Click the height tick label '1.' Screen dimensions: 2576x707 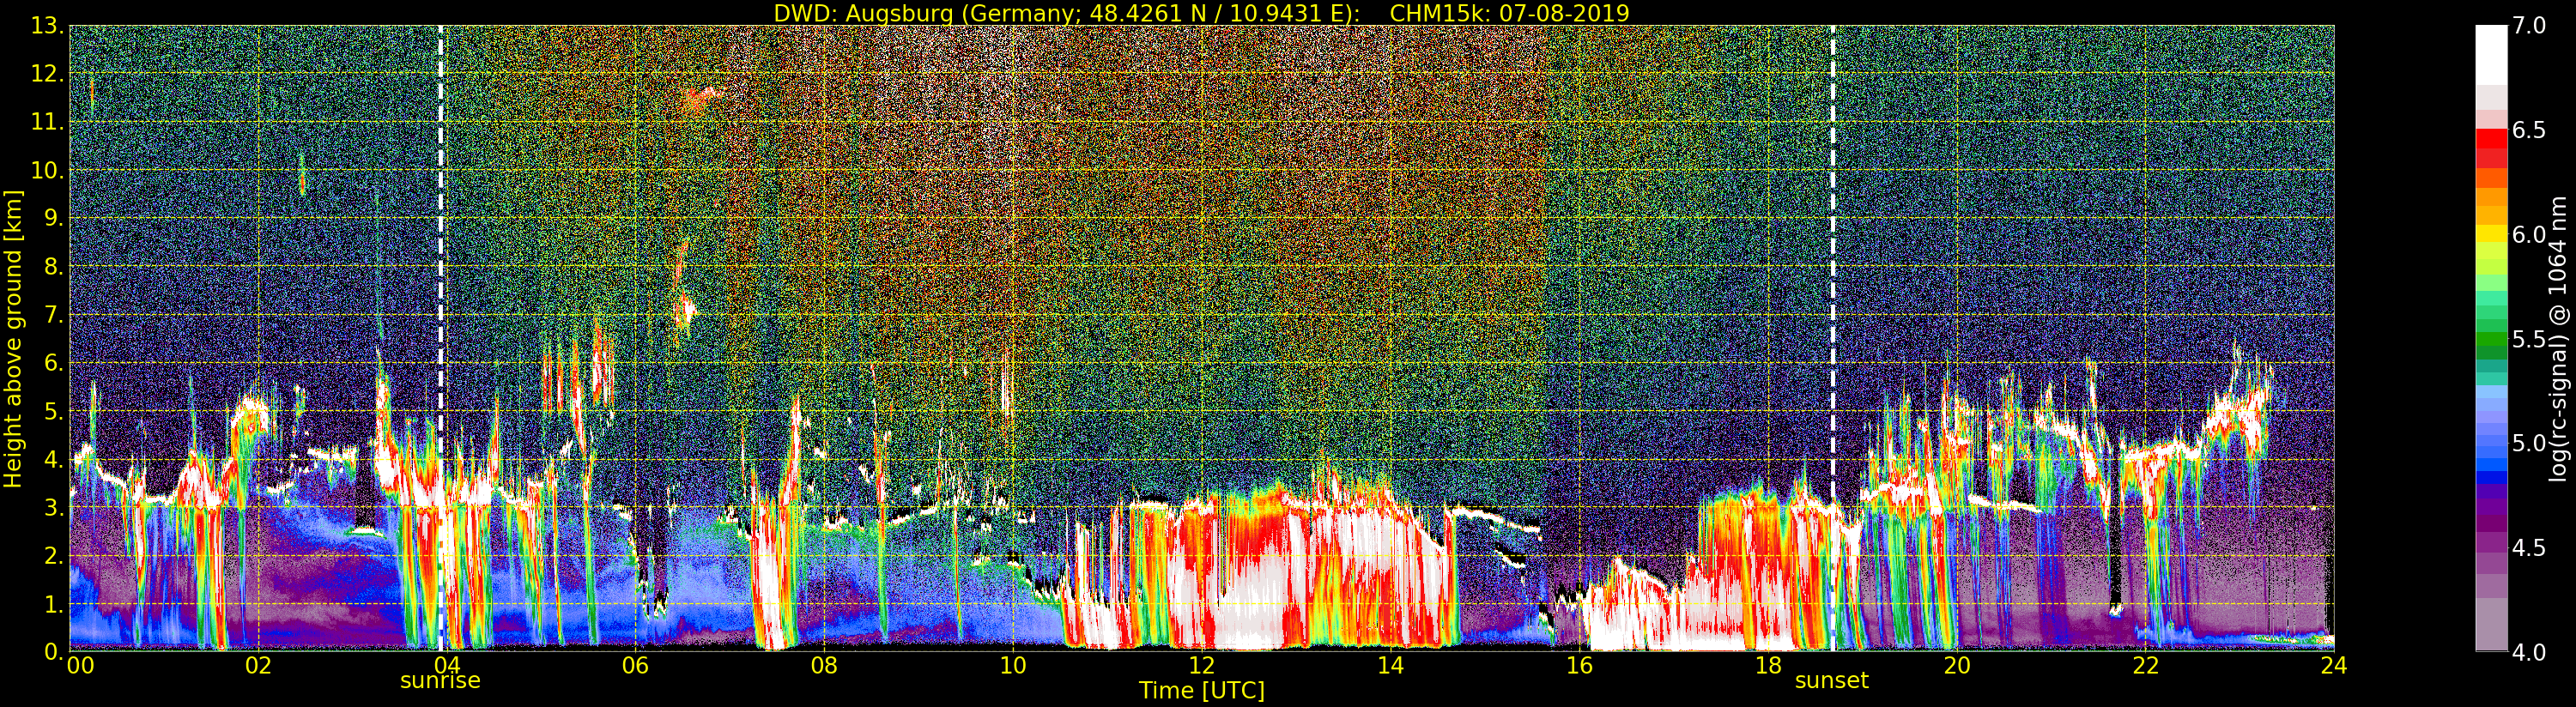54,604
